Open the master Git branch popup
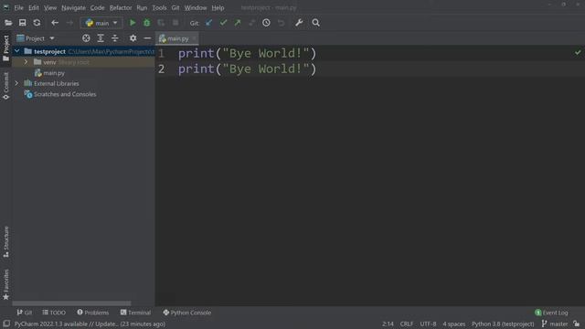This screenshot has height=329, width=585. tap(555, 324)
